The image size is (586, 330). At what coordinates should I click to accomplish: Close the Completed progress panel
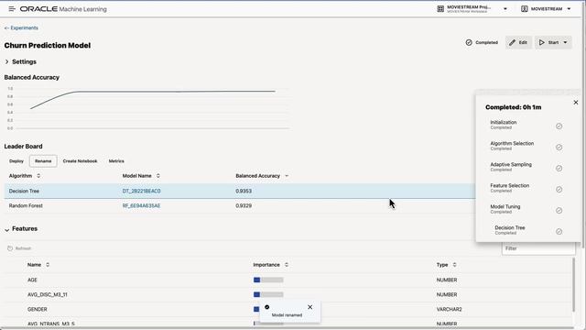[x=576, y=103]
